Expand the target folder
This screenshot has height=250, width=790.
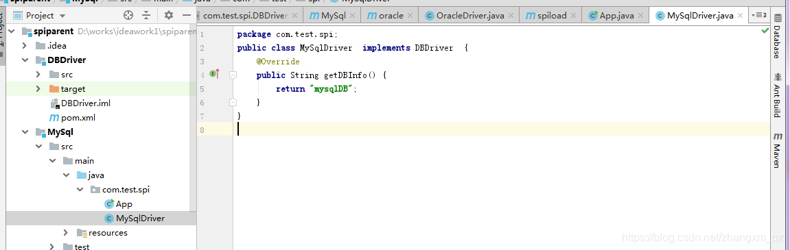tap(38, 89)
